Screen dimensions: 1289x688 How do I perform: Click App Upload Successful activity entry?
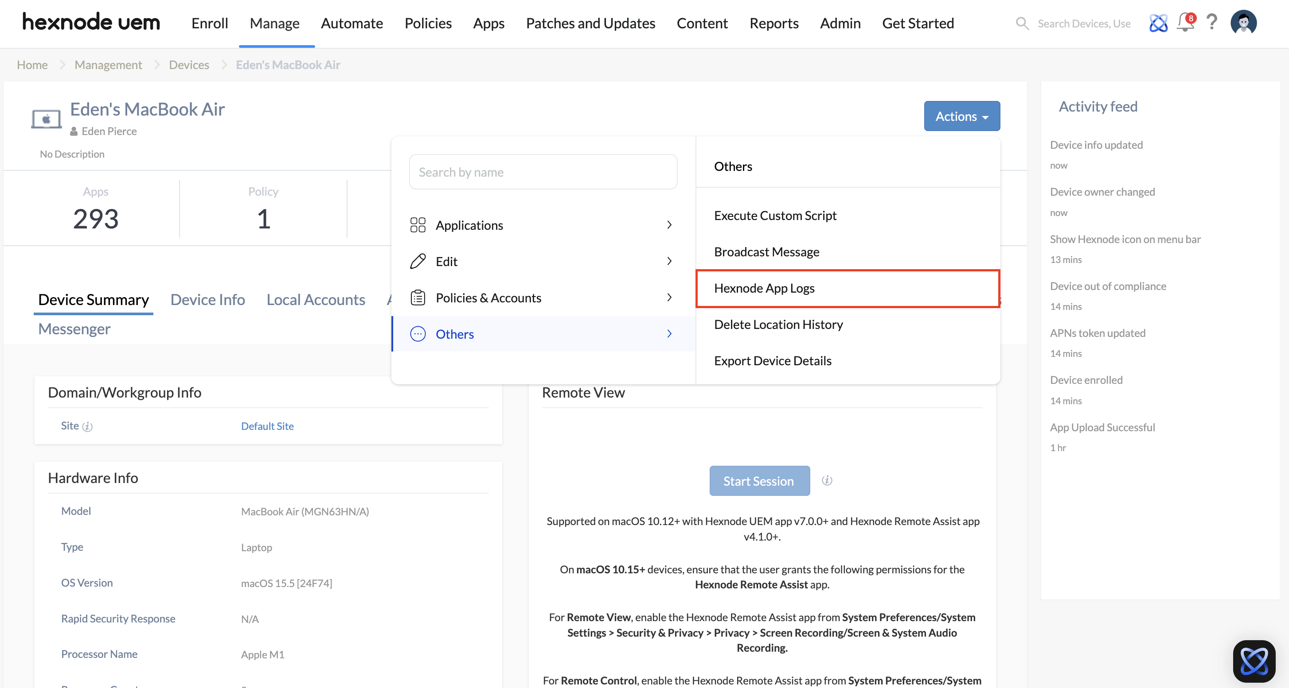point(1102,428)
